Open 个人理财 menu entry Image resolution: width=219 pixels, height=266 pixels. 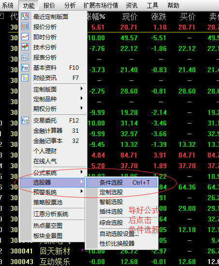point(53,151)
